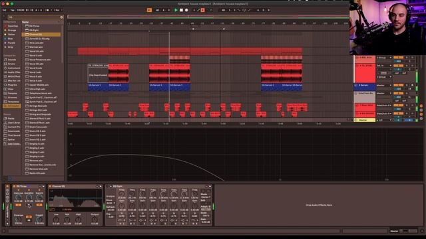Viewport: 426px width, 239px height.
Task: Open the Samples browser category
Action: click(12, 93)
